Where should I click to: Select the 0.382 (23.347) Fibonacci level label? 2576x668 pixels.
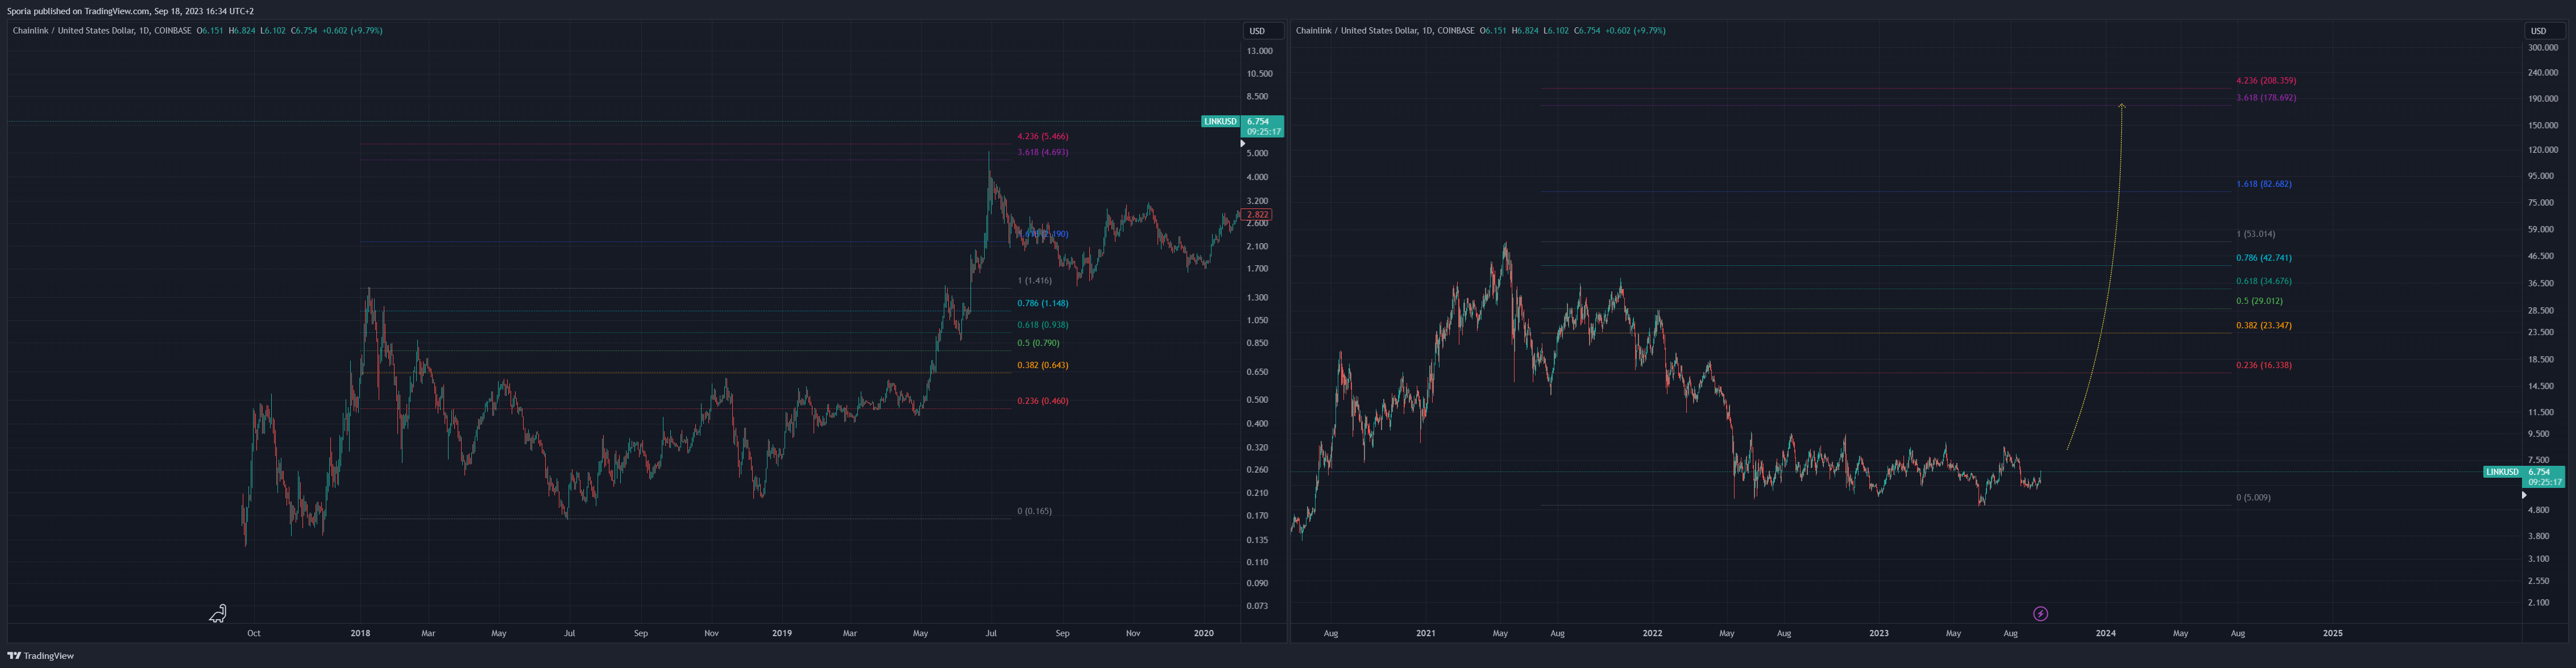pyautogui.click(x=2264, y=325)
